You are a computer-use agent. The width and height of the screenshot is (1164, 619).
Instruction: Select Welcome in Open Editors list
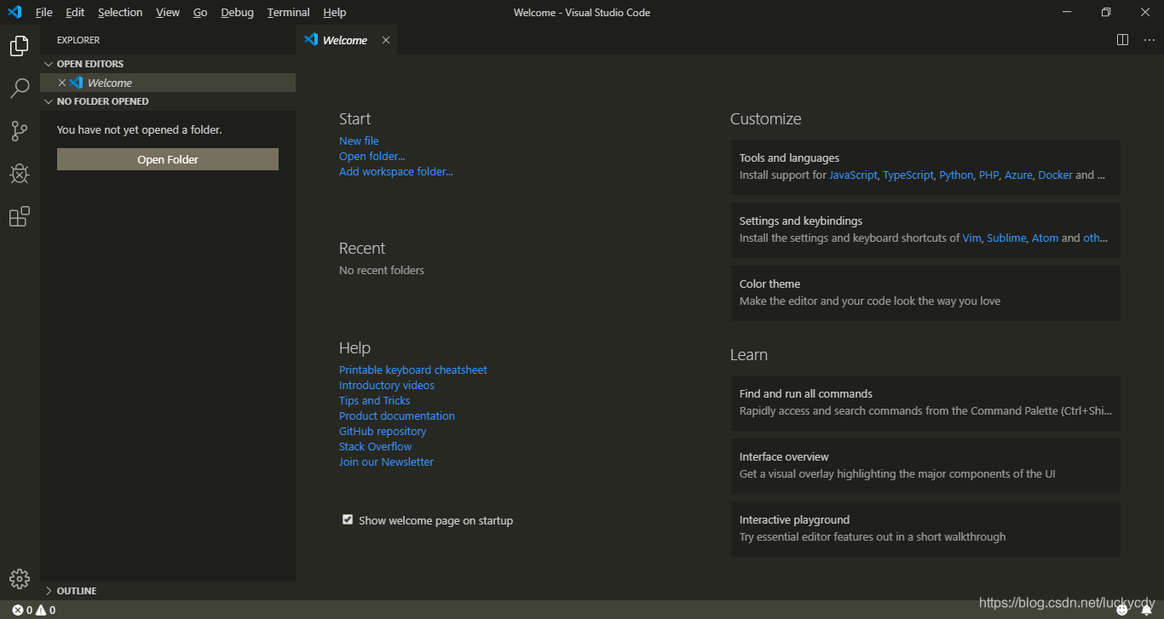168,83
